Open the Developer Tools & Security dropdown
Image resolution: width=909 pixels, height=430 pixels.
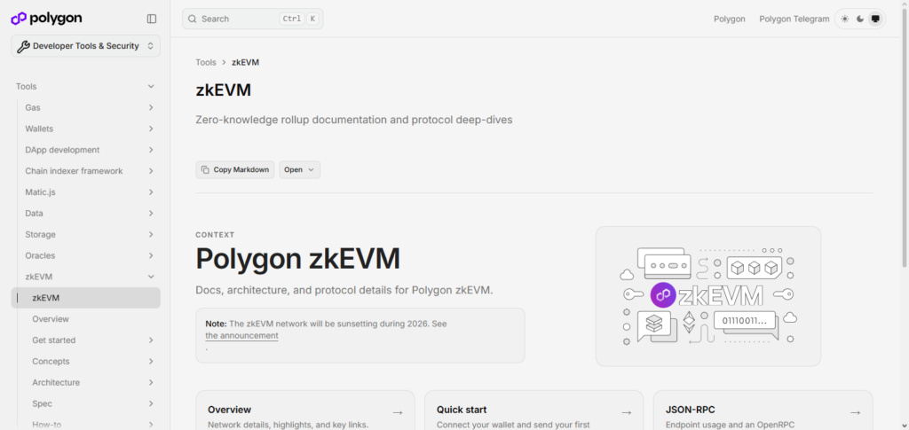tap(86, 46)
